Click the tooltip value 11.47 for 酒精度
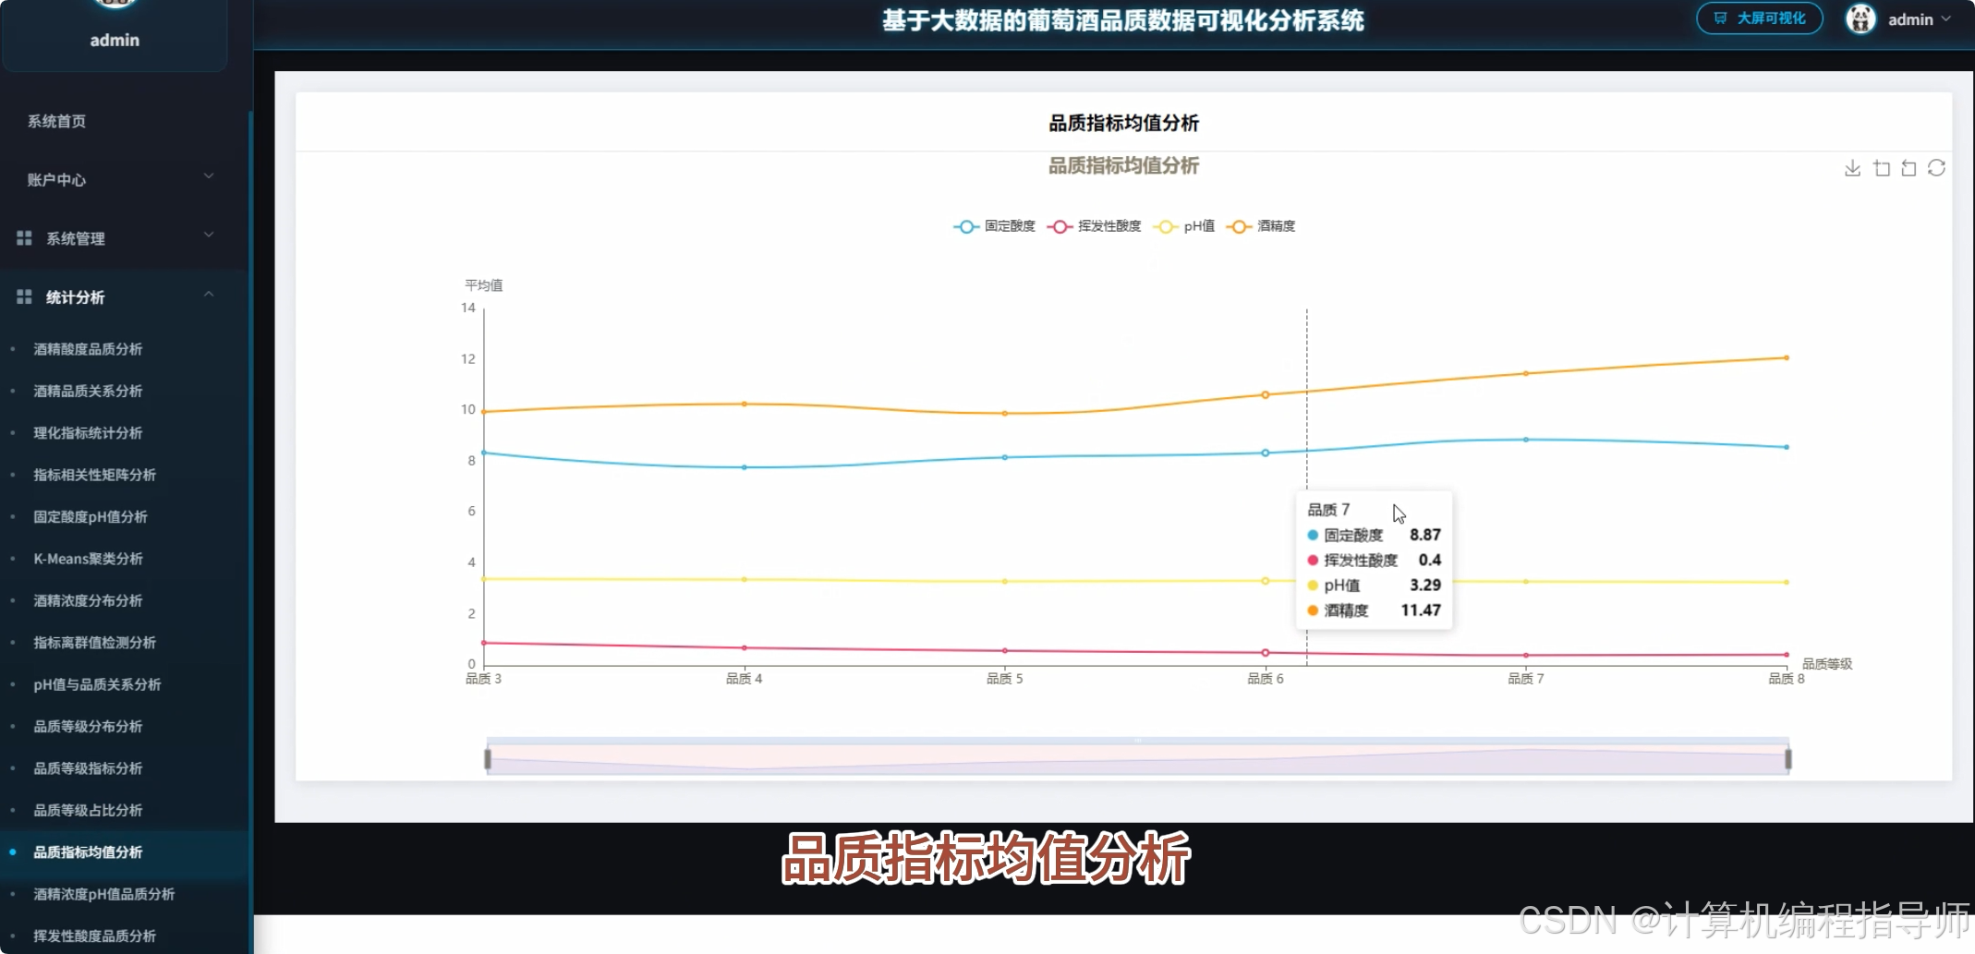This screenshot has width=1975, height=954. [x=1421, y=610]
